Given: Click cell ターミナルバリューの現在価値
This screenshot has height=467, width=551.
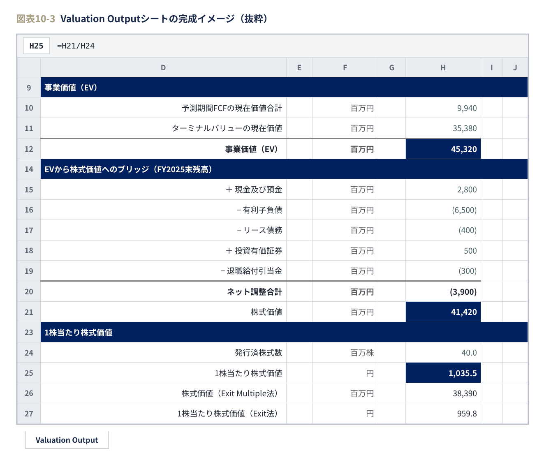Looking at the screenshot, I should coord(163,128).
